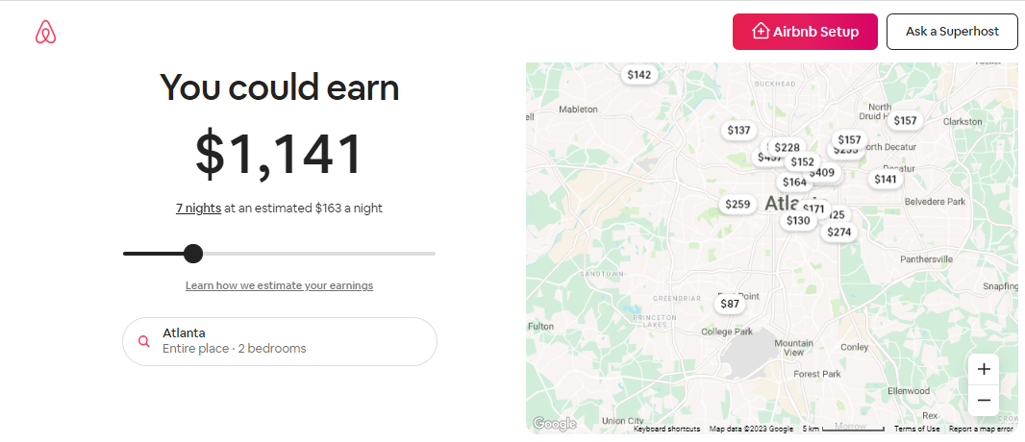Click the search magnifier icon beside Atlanta
This screenshot has width=1025, height=442.
pos(144,341)
